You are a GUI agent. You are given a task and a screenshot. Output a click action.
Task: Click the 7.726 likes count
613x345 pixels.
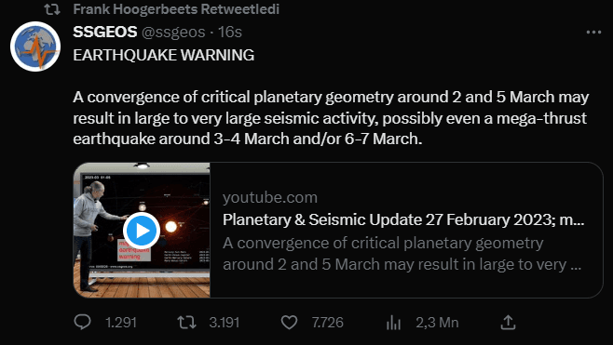327,323
